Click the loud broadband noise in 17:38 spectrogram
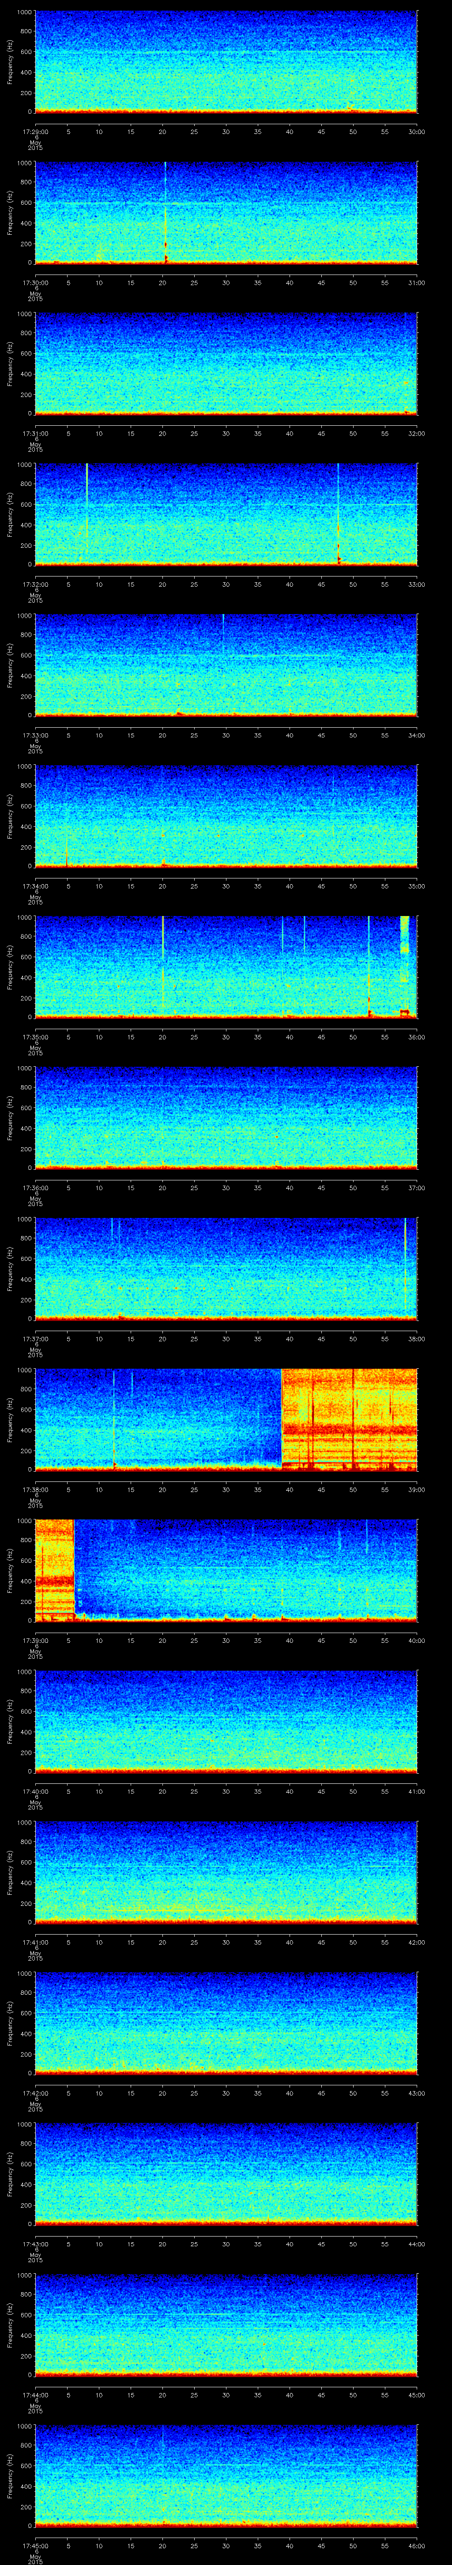 (350, 1419)
